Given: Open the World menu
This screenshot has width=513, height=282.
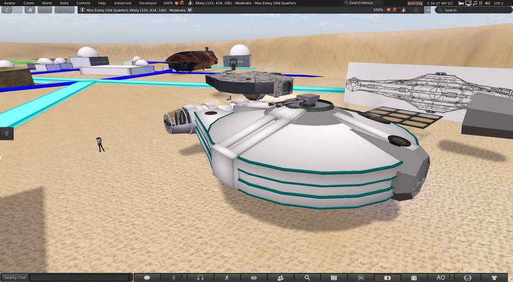Looking at the screenshot, I should click(47, 3).
